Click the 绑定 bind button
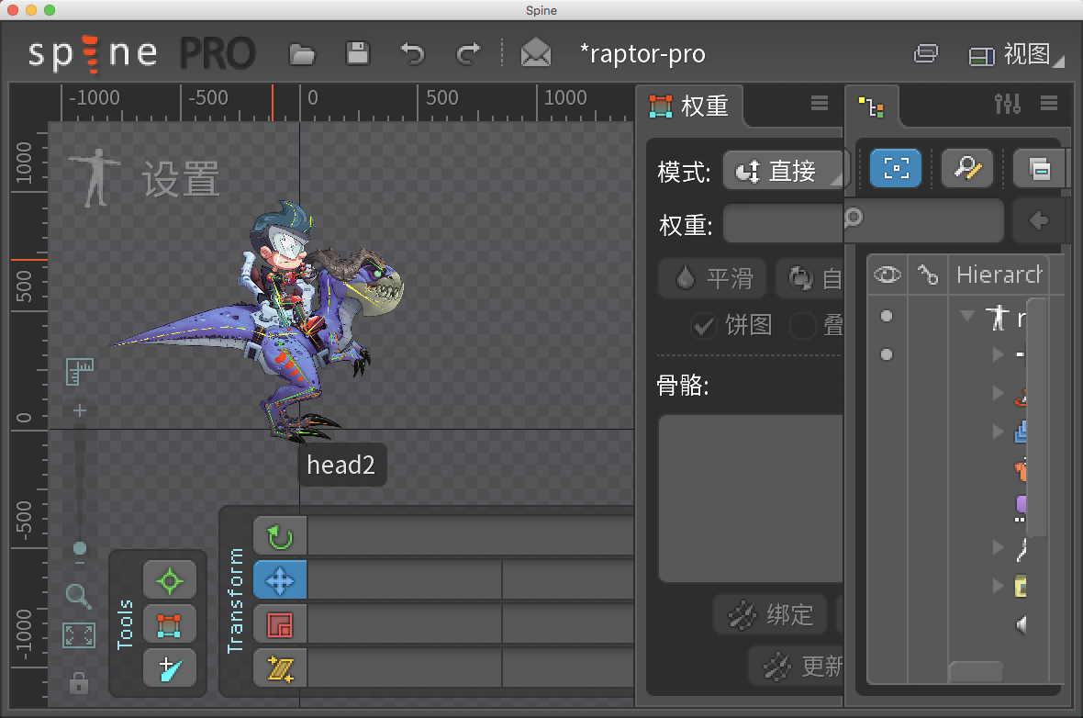The height and width of the screenshot is (718, 1083). pos(771,615)
